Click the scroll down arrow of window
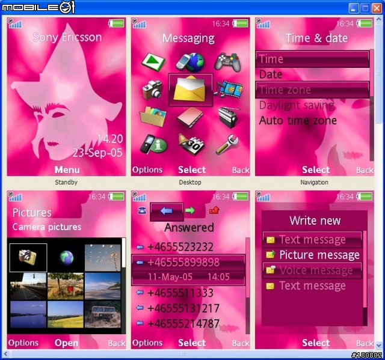Screen dimensions: 385x360 pyautogui.click(x=379, y=345)
